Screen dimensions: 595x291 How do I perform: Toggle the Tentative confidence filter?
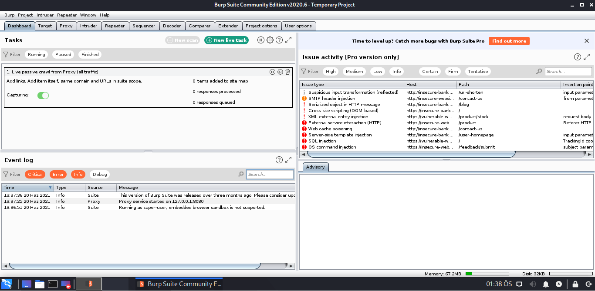(478, 72)
